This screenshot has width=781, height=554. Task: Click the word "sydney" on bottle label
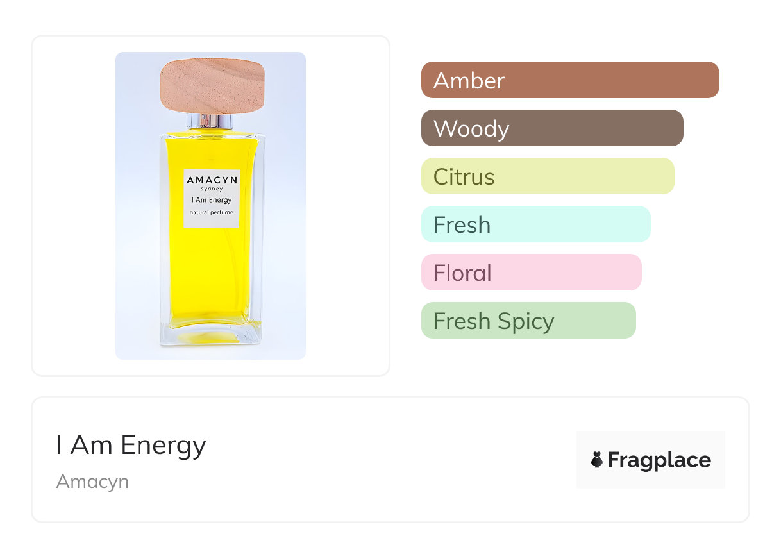[212, 189]
